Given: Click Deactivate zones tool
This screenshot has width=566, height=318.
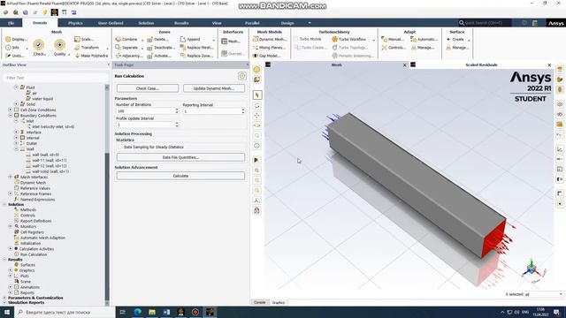Looking at the screenshot, I should 161,48.
